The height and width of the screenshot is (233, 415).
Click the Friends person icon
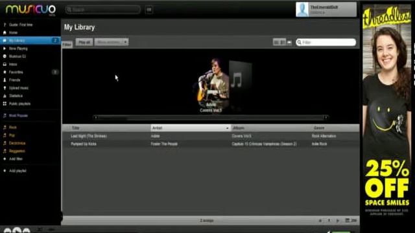(x=5, y=80)
